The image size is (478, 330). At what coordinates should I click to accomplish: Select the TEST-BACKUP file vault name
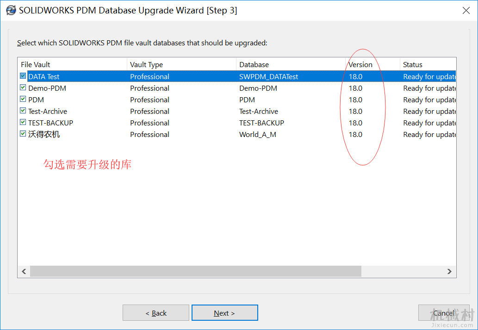(50, 123)
